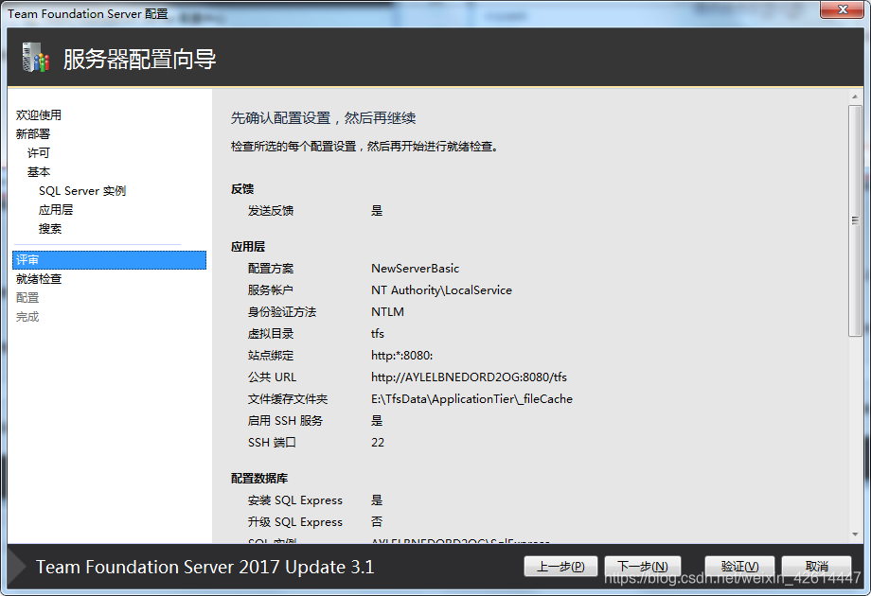Click Team Foundation Server 2017 Update 3.1 text
Screen dimensions: 871x596
[x=205, y=567]
